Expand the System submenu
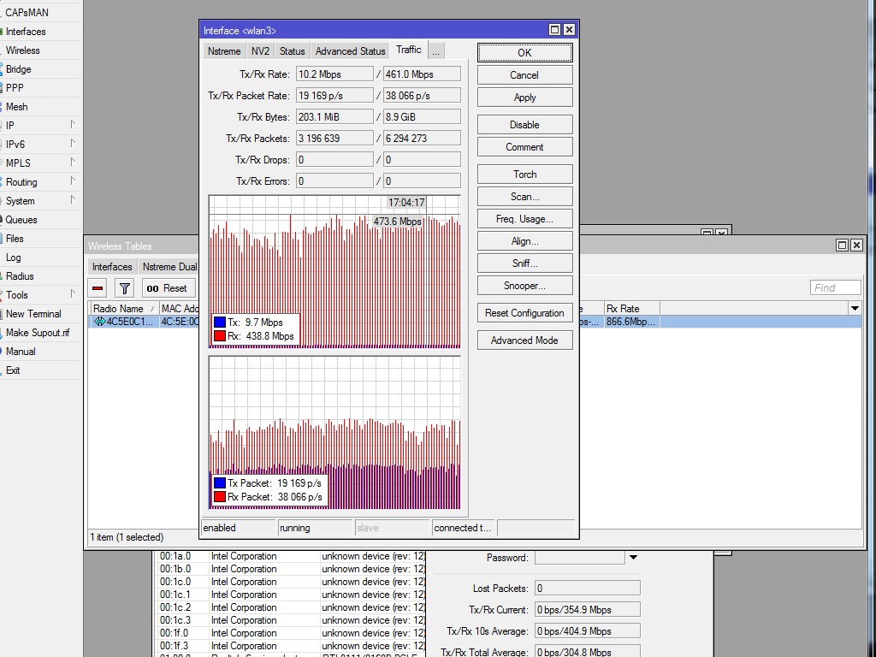This screenshot has width=876, height=657. coord(73,200)
